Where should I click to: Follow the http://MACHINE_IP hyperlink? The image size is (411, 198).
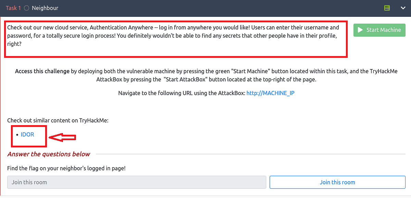(271, 93)
